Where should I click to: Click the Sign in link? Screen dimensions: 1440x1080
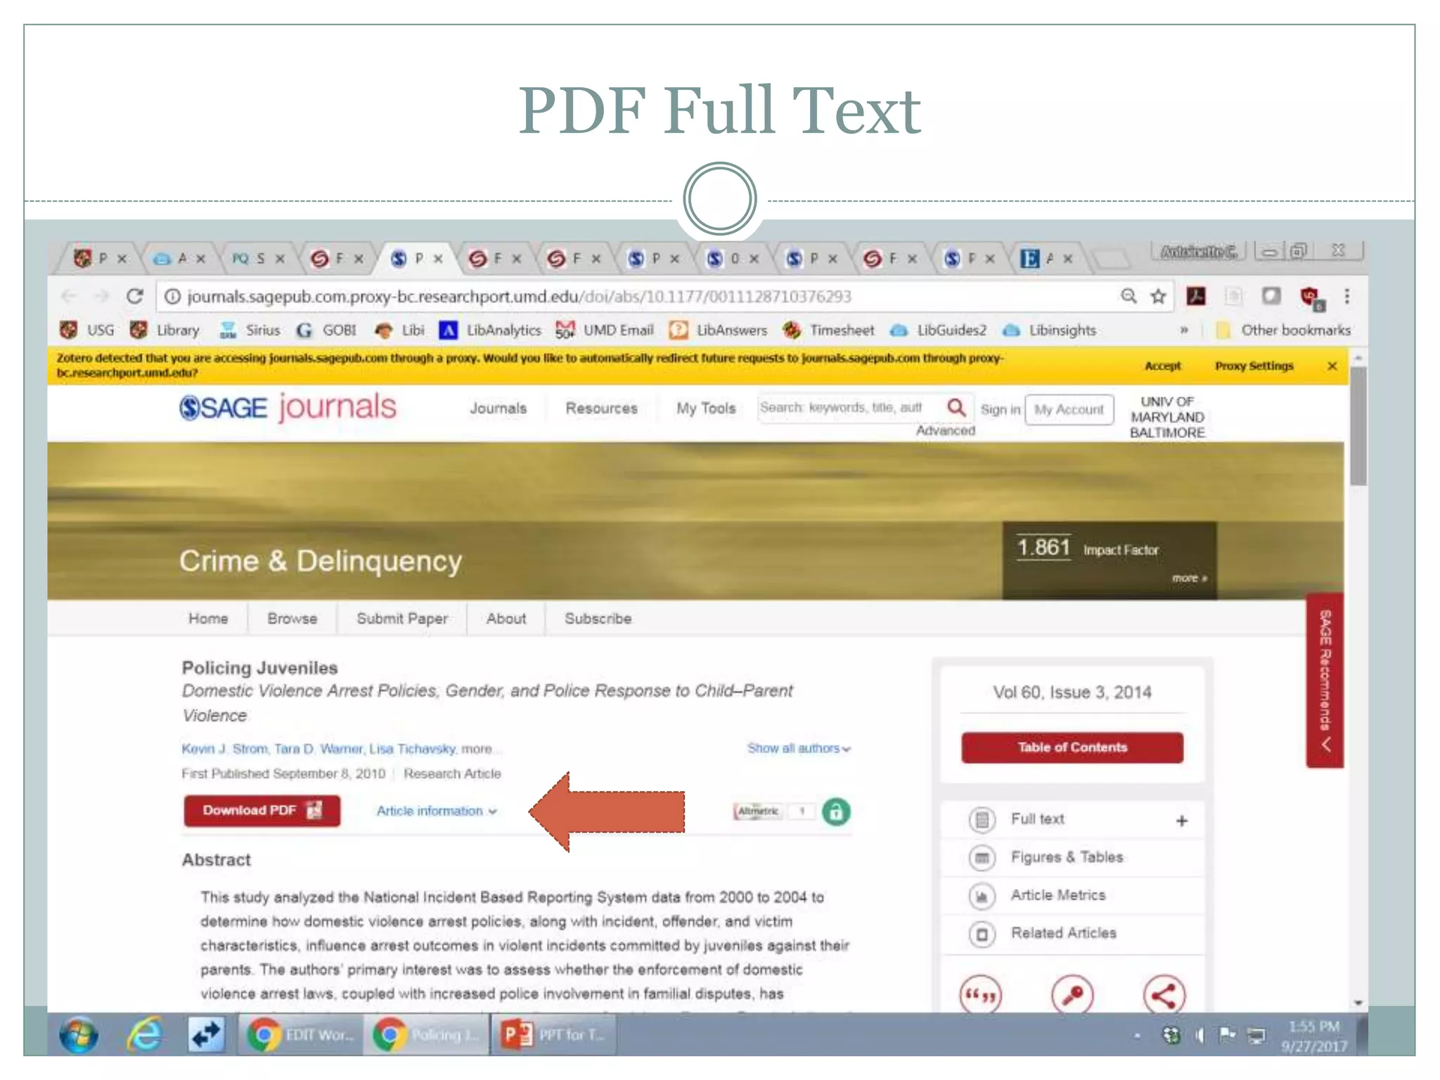pyautogui.click(x=1000, y=409)
